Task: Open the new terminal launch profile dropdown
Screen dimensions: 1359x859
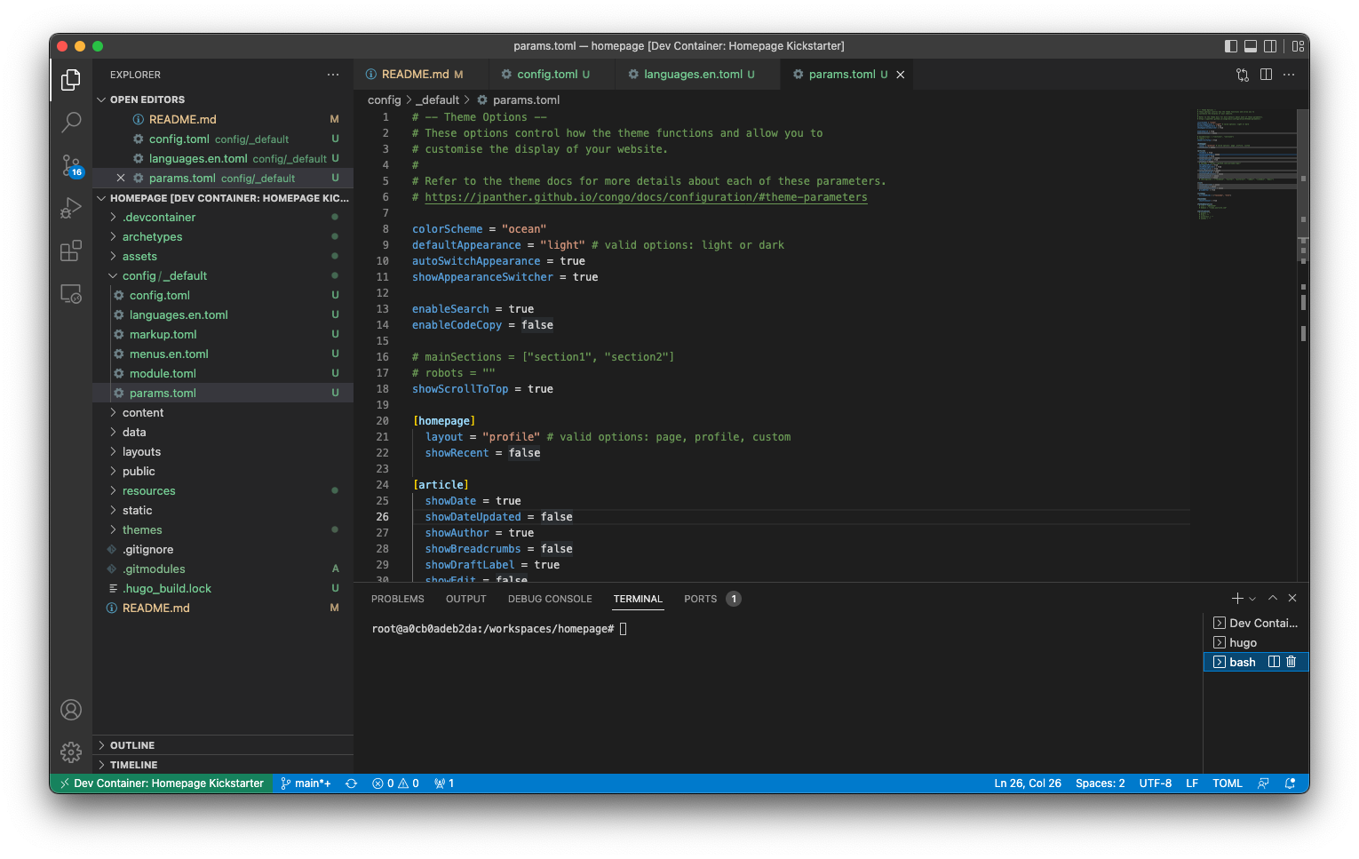Action: coord(1253,599)
